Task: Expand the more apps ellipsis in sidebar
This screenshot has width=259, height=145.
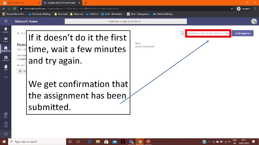Action: tap(6, 77)
